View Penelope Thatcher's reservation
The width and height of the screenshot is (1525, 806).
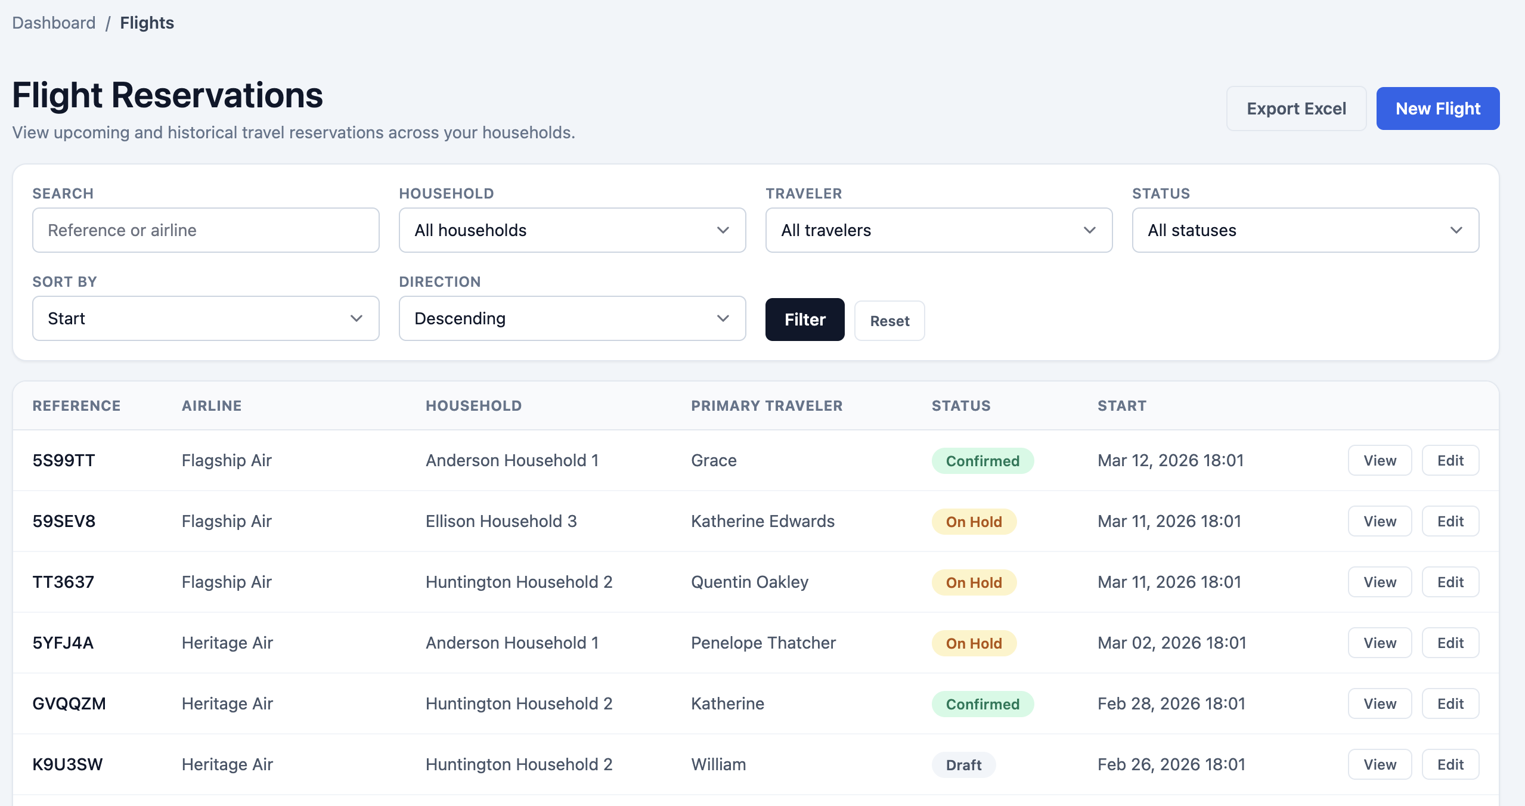pyautogui.click(x=1380, y=643)
